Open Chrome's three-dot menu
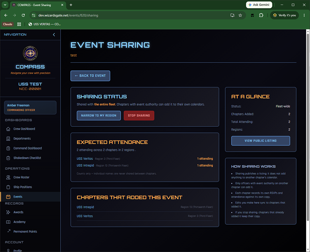The height and width of the screenshot is (252, 310). 304,15
